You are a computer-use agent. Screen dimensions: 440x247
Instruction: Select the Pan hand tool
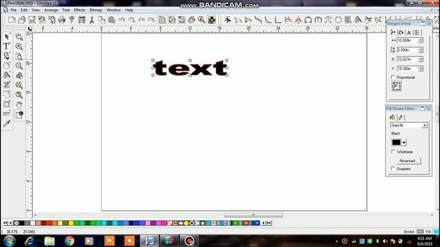[19, 105]
